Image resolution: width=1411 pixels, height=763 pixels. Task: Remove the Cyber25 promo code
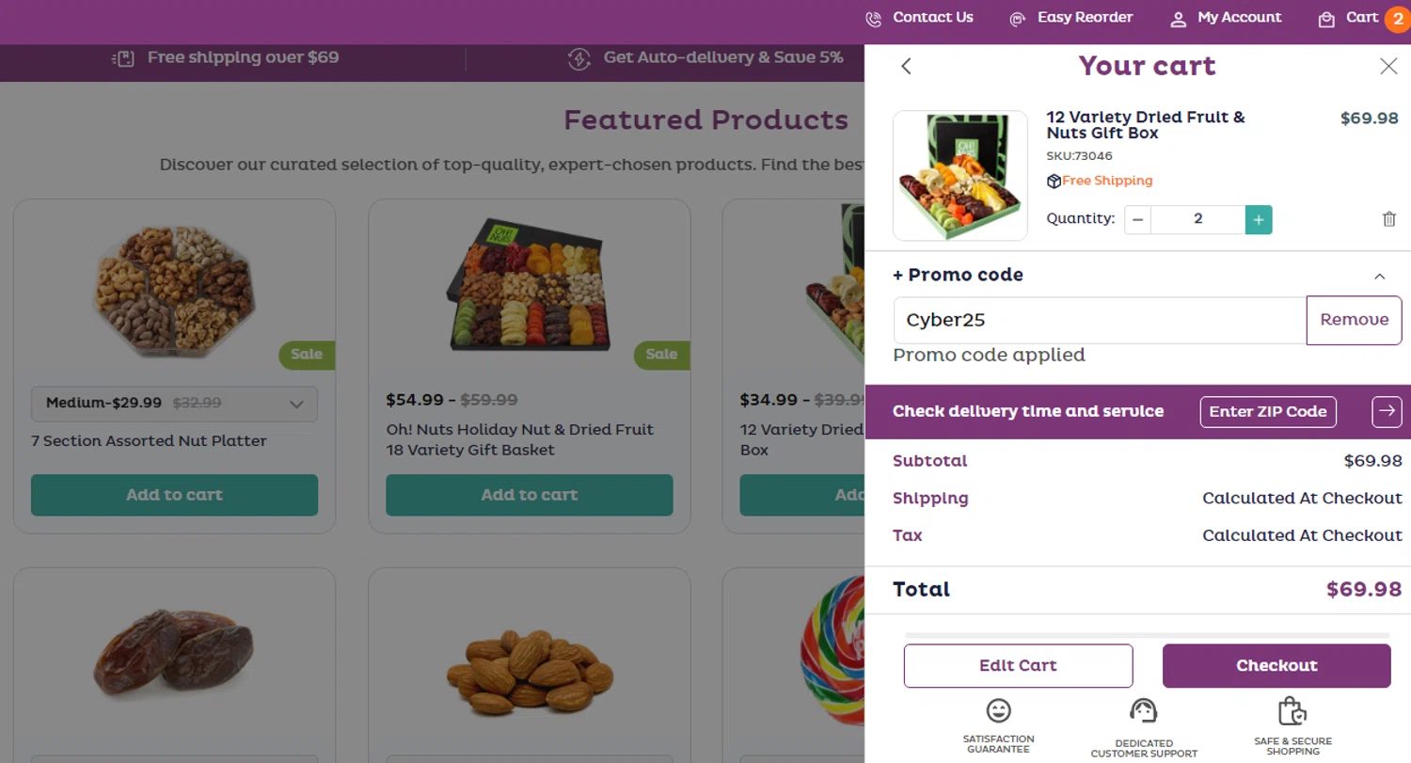click(1354, 320)
